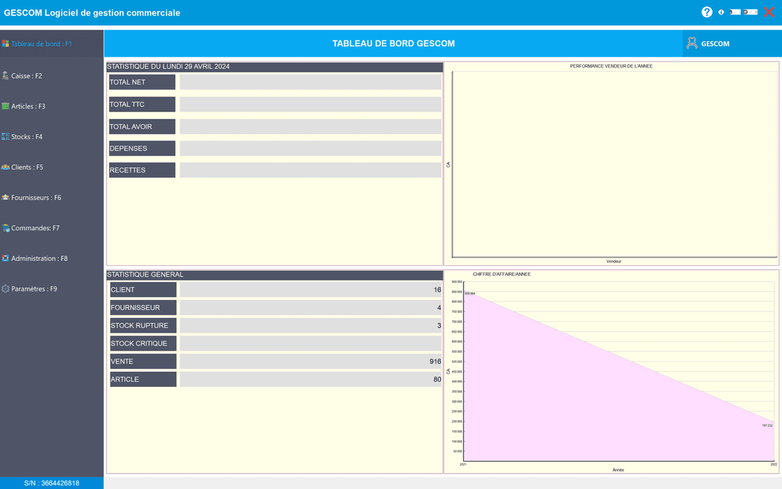Screen dimensions: 782x489
Task: Toggle the switch beside the red X
Action: (x=752, y=12)
